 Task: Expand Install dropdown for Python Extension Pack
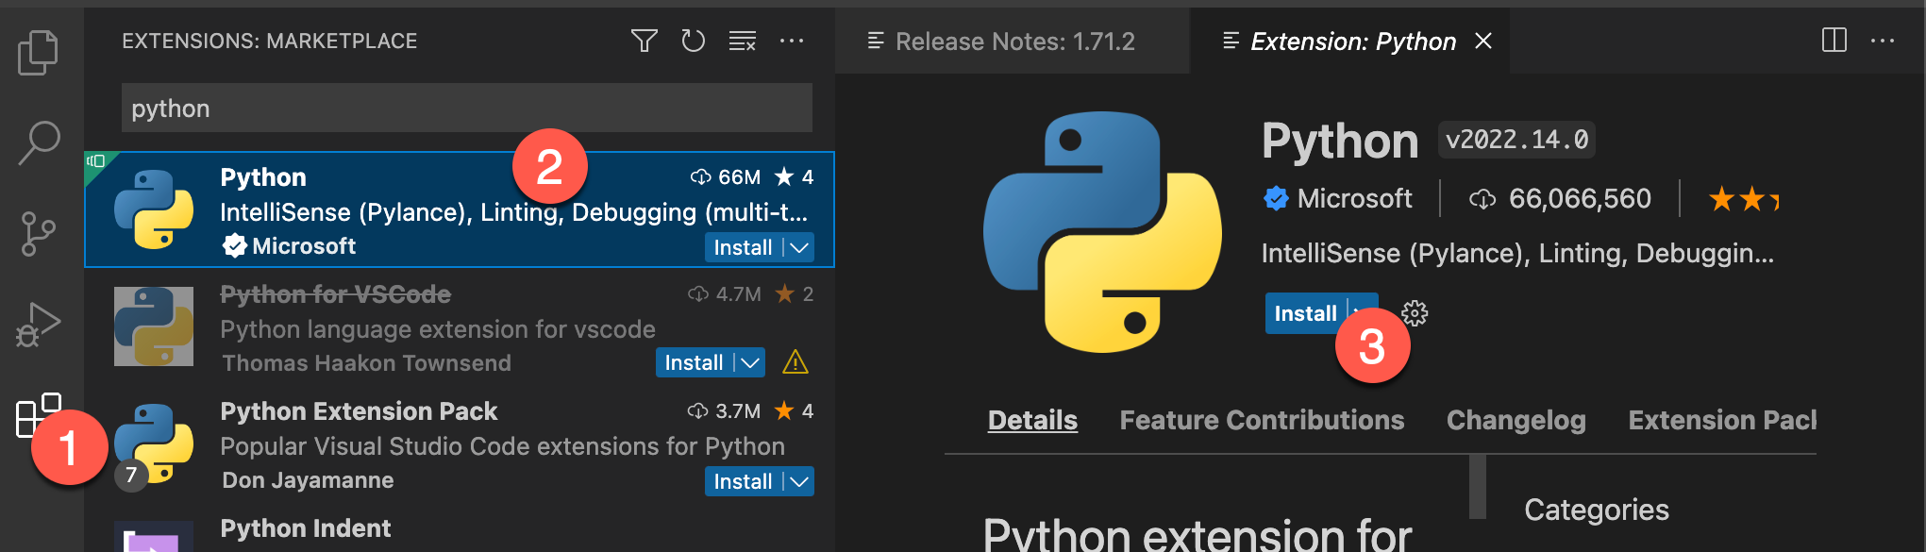tap(799, 481)
